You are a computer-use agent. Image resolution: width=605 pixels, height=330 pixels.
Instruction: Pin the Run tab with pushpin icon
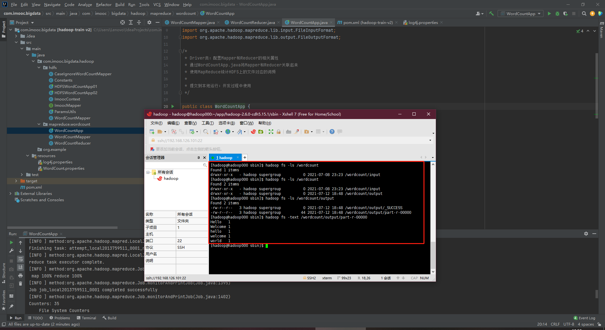11,306
